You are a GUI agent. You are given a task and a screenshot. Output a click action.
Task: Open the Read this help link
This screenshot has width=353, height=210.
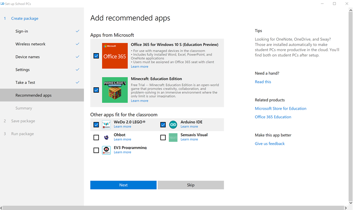pos(263,82)
